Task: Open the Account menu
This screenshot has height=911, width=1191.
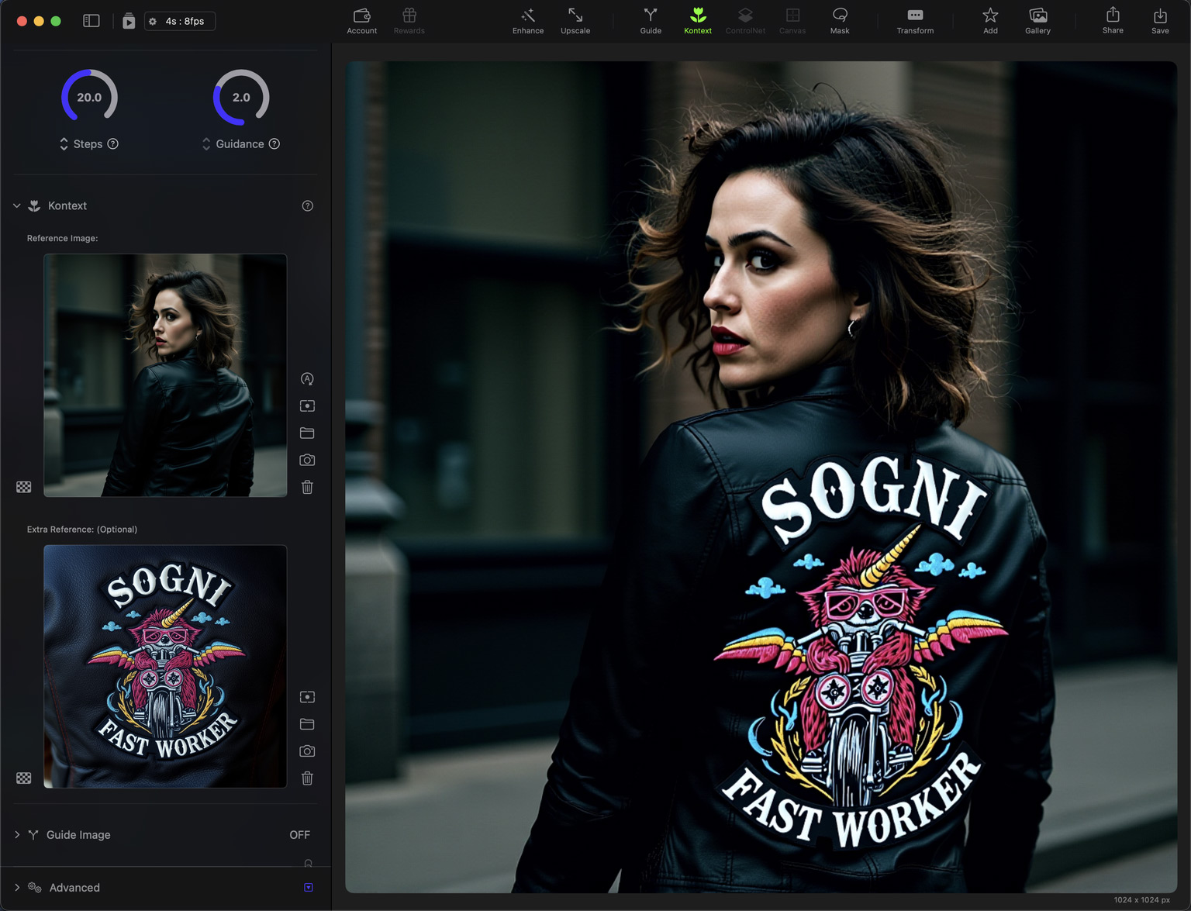Action: (x=361, y=21)
